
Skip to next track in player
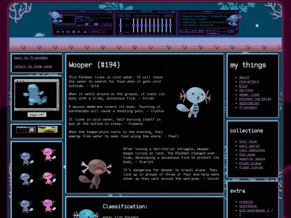(79, 32)
